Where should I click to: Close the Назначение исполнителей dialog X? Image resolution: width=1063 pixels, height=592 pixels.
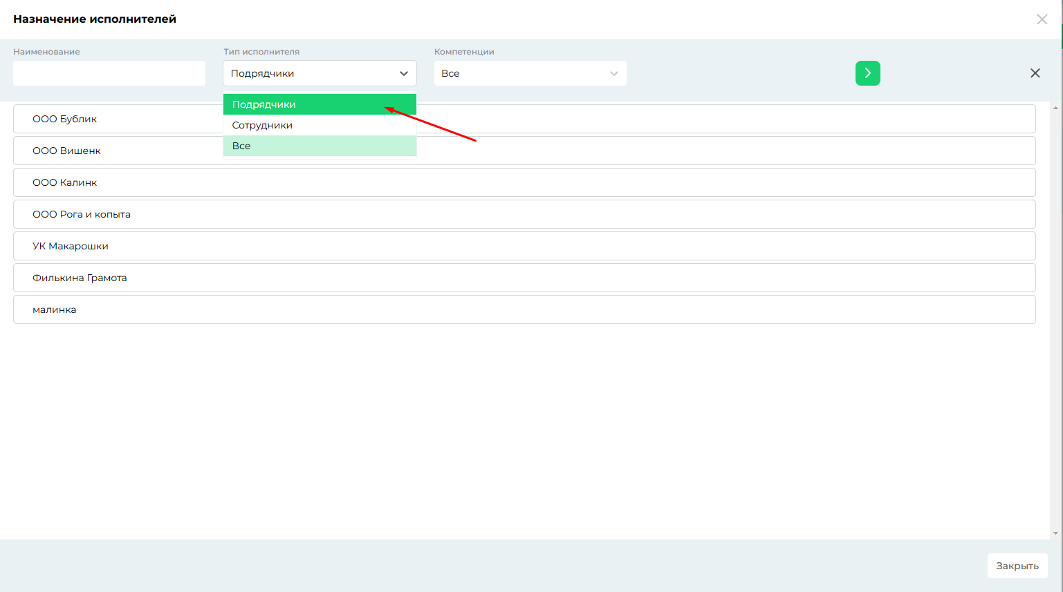click(1042, 19)
